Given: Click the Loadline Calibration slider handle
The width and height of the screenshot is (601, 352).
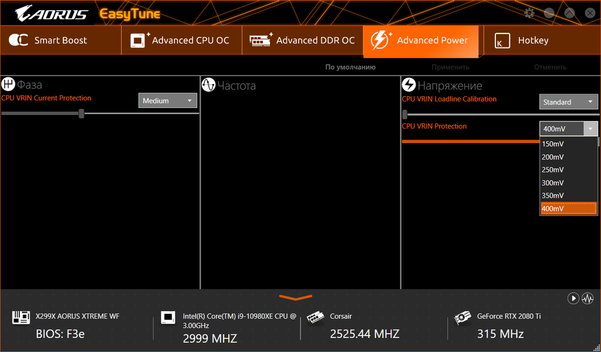Looking at the screenshot, I should tap(405, 114).
